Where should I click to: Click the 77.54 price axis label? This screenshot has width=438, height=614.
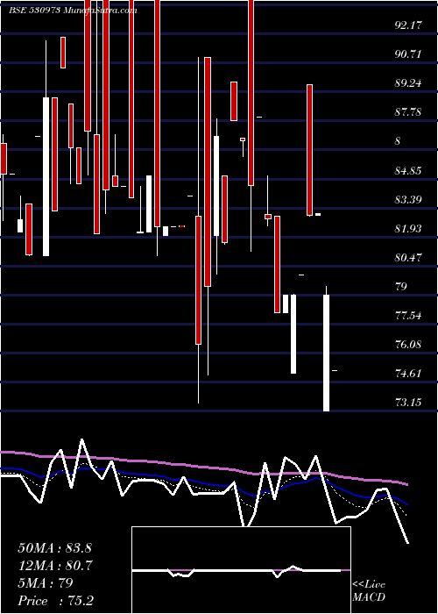tap(408, 316)
